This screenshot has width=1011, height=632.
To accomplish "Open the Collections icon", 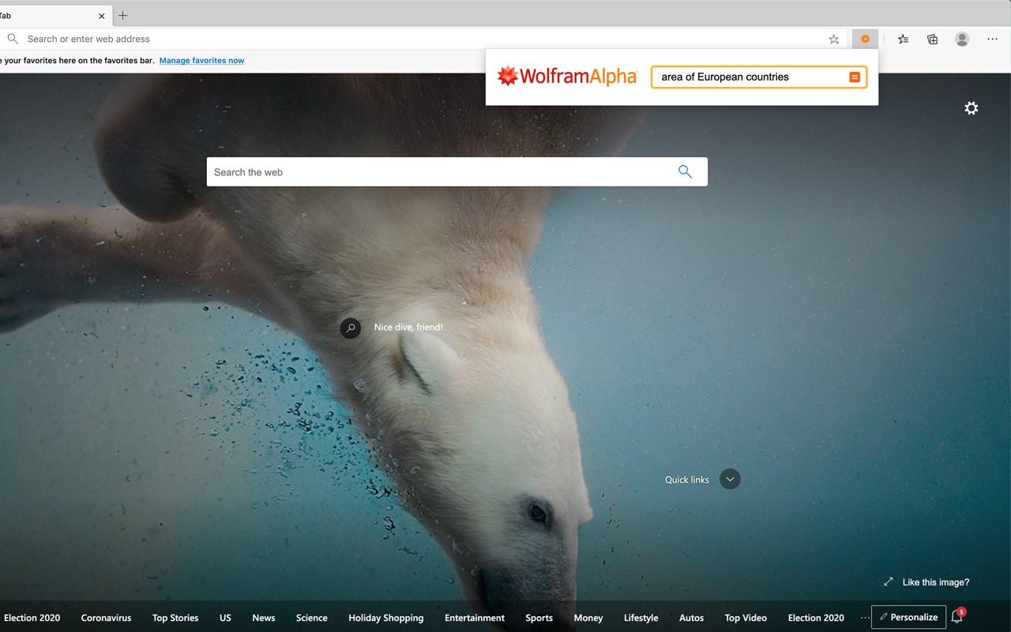I will pos(932,39).
